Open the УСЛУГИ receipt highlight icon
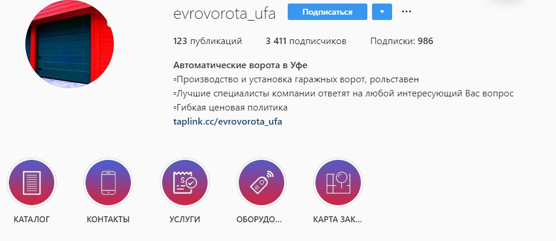This screenshot has width=556, height=241. pyautogui.click(x=185, y=183)
